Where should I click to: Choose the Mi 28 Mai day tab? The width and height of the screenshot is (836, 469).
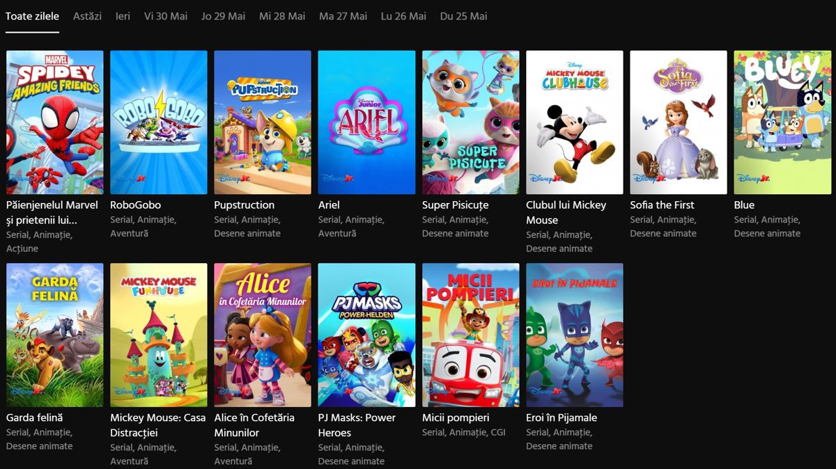point(282,16)
